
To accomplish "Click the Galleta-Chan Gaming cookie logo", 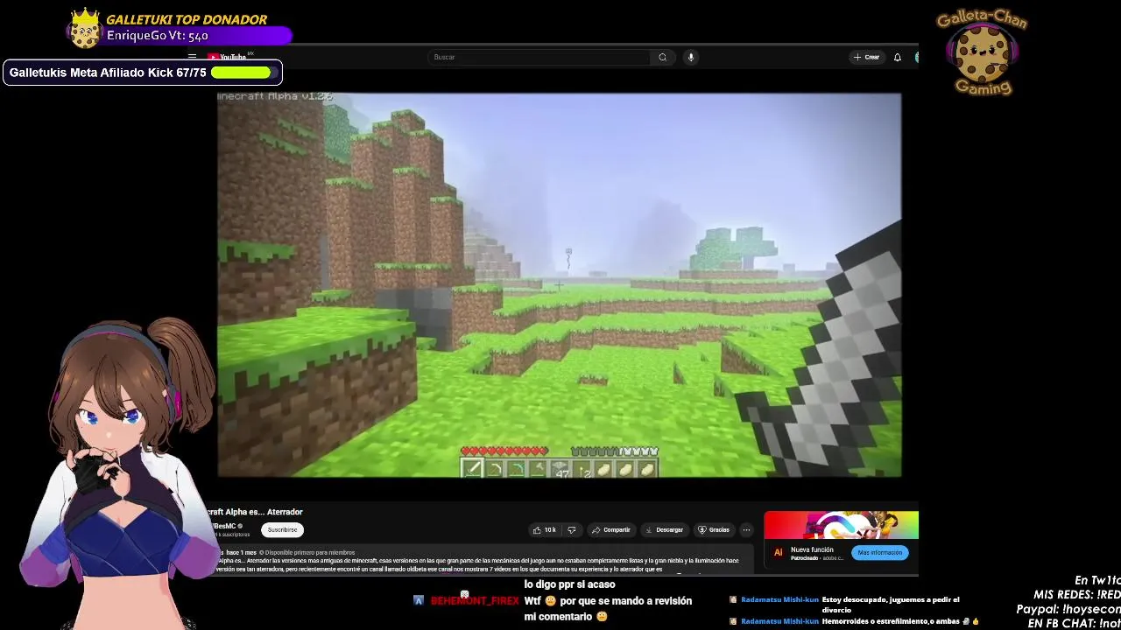I will coord(982,52).
